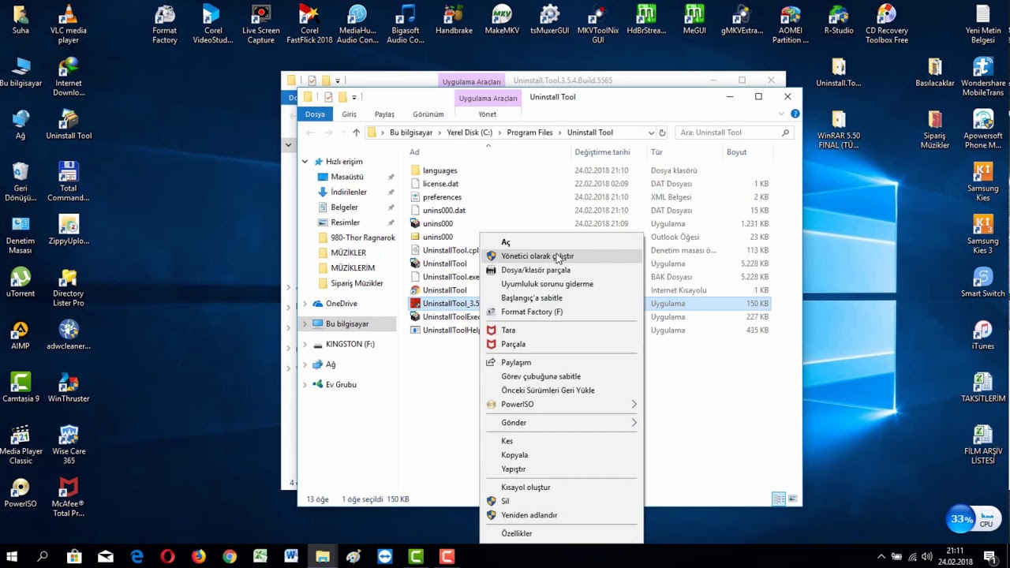1010x568 pixels.
Task: Open Uninstall Tool desktop shortcut
Action: pyautogui.click(x=68, y=125)
